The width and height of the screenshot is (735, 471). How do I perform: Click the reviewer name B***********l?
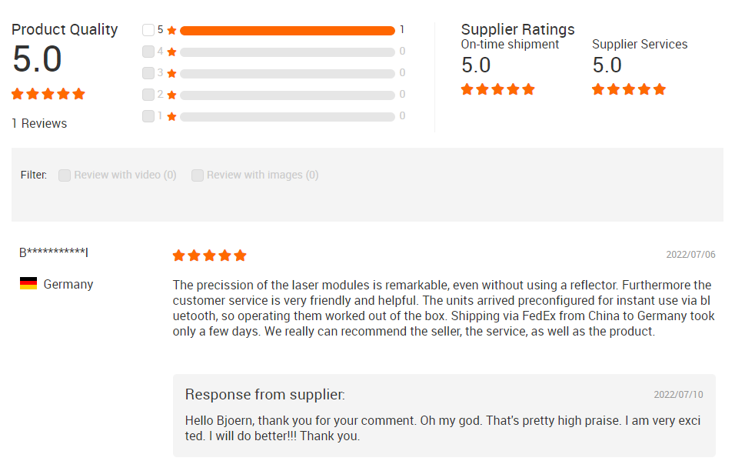tap(54, 252)
